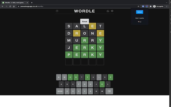The width and height of the screenshot is (171, 107).
Task: Open the Wordle help question-mark icon
Action: (57, 11)
